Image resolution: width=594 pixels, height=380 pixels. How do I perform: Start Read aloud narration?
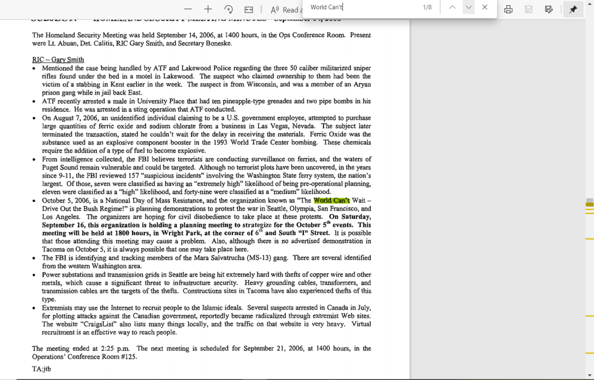[x=284, y=9]
